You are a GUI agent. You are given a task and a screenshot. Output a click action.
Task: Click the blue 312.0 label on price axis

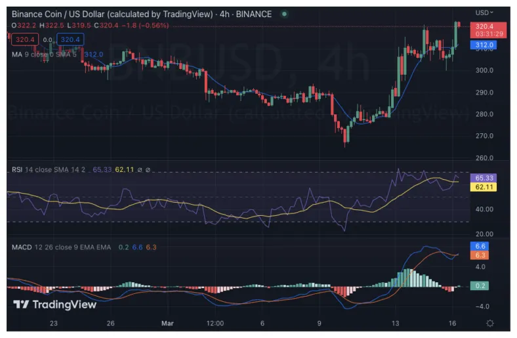(484, 45)
